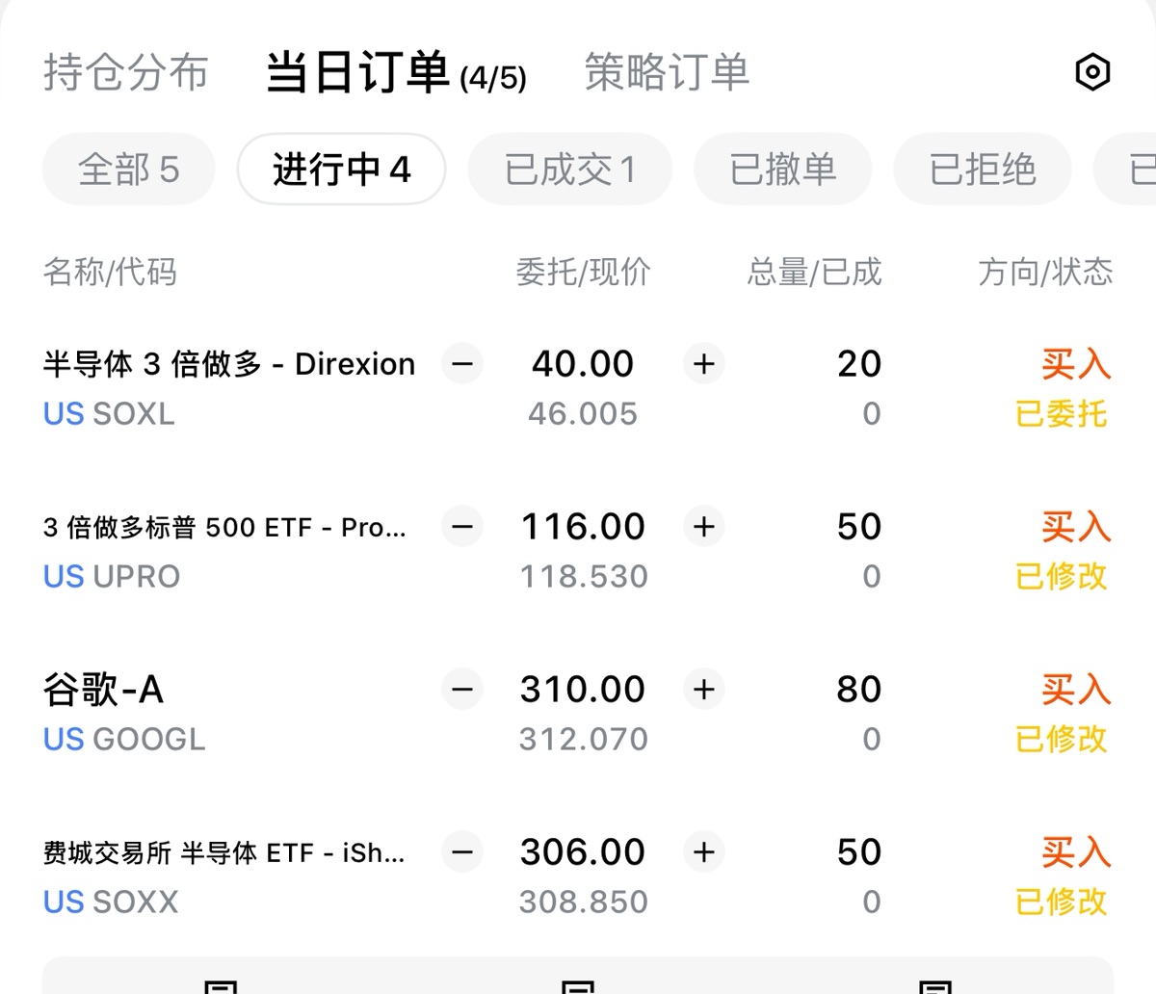Filter orders by 全部 5

[x=128, y=170]
